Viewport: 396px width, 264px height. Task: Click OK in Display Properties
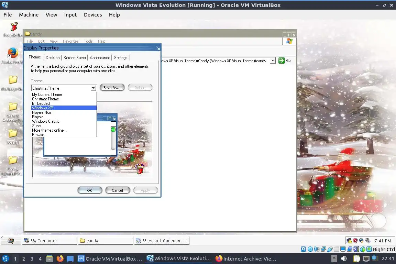(x=90, y=190)
